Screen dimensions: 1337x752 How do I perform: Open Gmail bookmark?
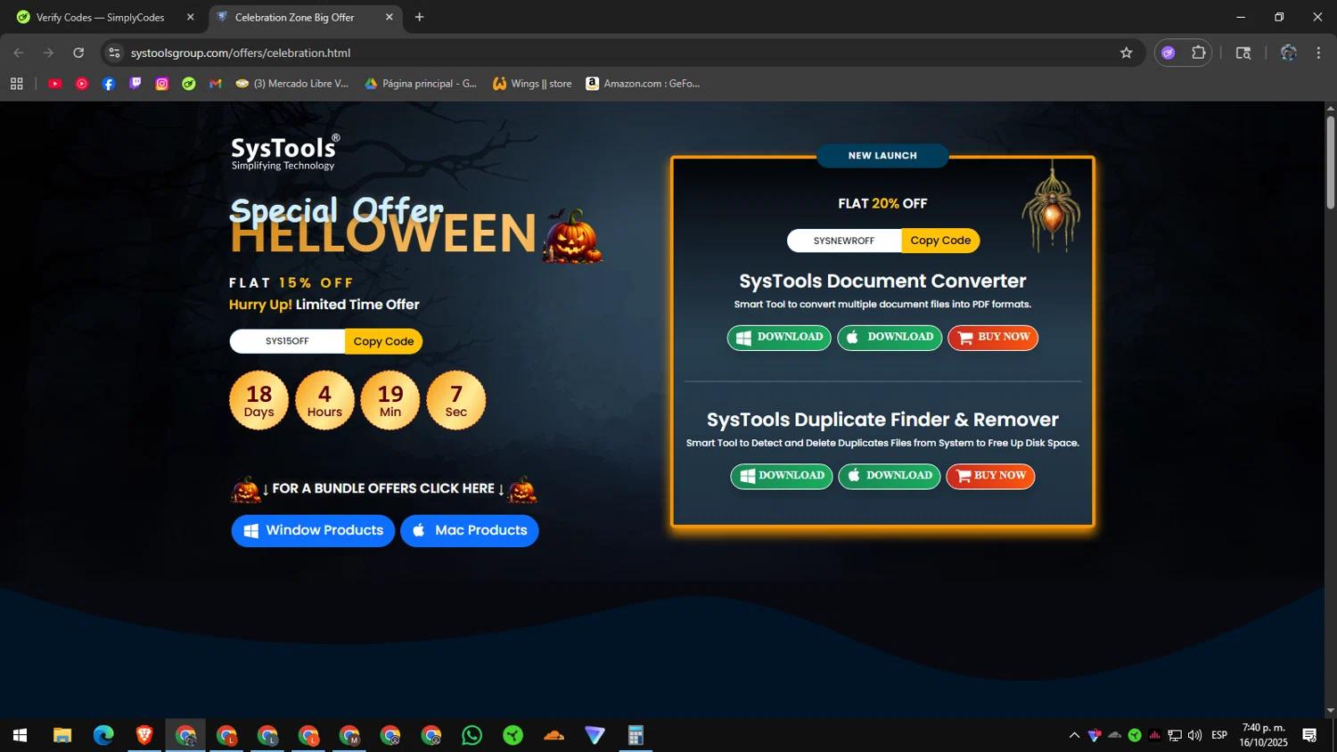coord(216,84)
